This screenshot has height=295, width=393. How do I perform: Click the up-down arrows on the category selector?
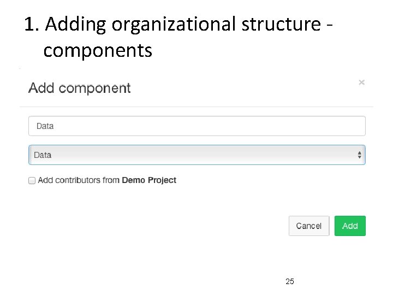click(359, 155)
